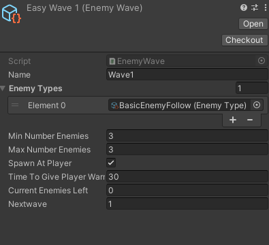Open object picker for BasicEnemyFollow
Screen dimensions: 269x245
point(257,105)
